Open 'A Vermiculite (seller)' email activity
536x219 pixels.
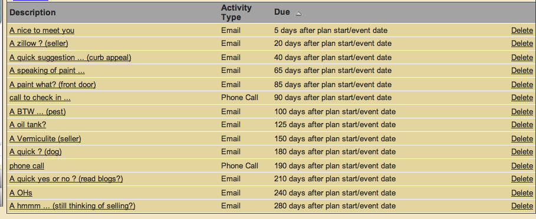pos(45,138)
